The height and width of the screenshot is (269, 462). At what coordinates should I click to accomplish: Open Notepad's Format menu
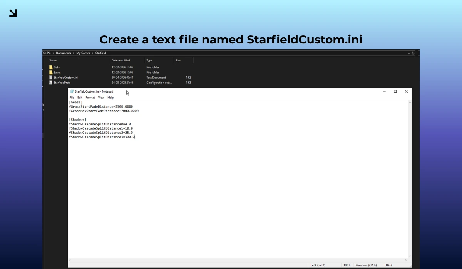tap(90, 98)
